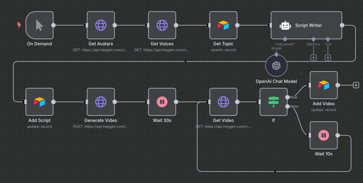
Task: Open the OpenAI Chat Model node
Action: 276,65
